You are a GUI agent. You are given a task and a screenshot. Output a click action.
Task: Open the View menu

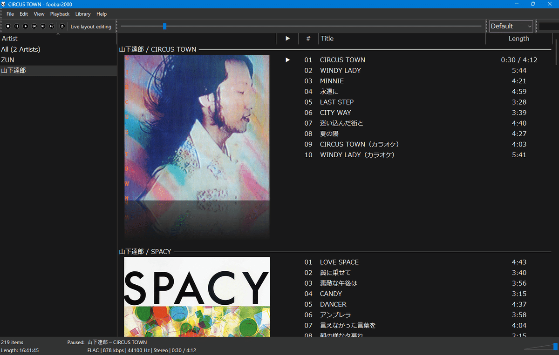pyautogui.click(x=39, y=14)
